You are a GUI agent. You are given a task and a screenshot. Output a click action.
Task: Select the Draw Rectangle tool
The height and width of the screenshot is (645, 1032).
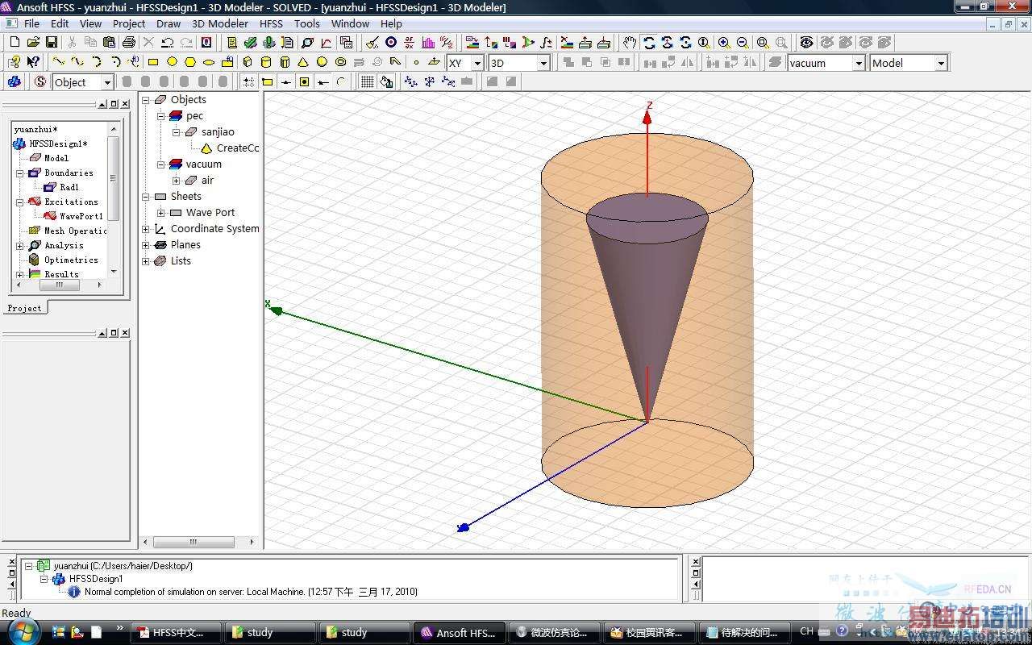[x=153, y=62]
